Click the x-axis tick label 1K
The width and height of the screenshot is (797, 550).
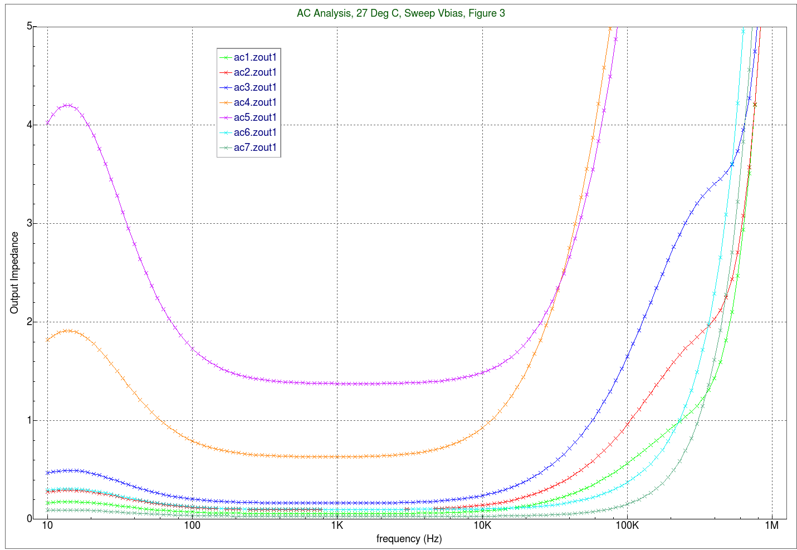click(x=337, y=526)
